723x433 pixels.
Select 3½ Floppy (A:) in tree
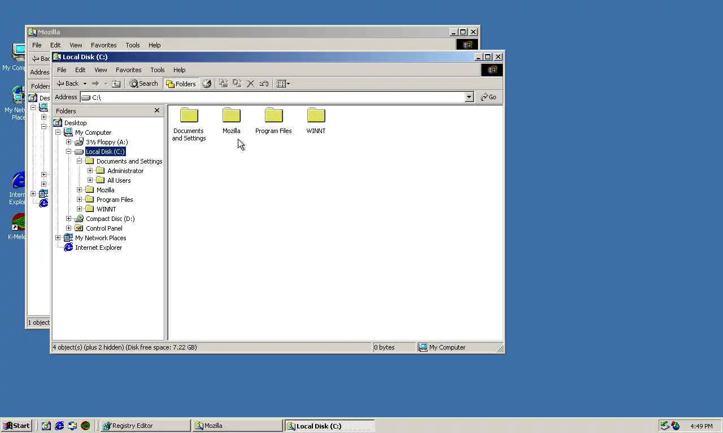coord(107,142)
